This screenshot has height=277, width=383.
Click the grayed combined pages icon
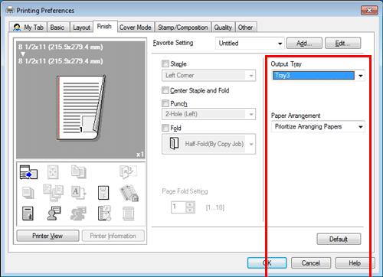(x=79, y=172)
